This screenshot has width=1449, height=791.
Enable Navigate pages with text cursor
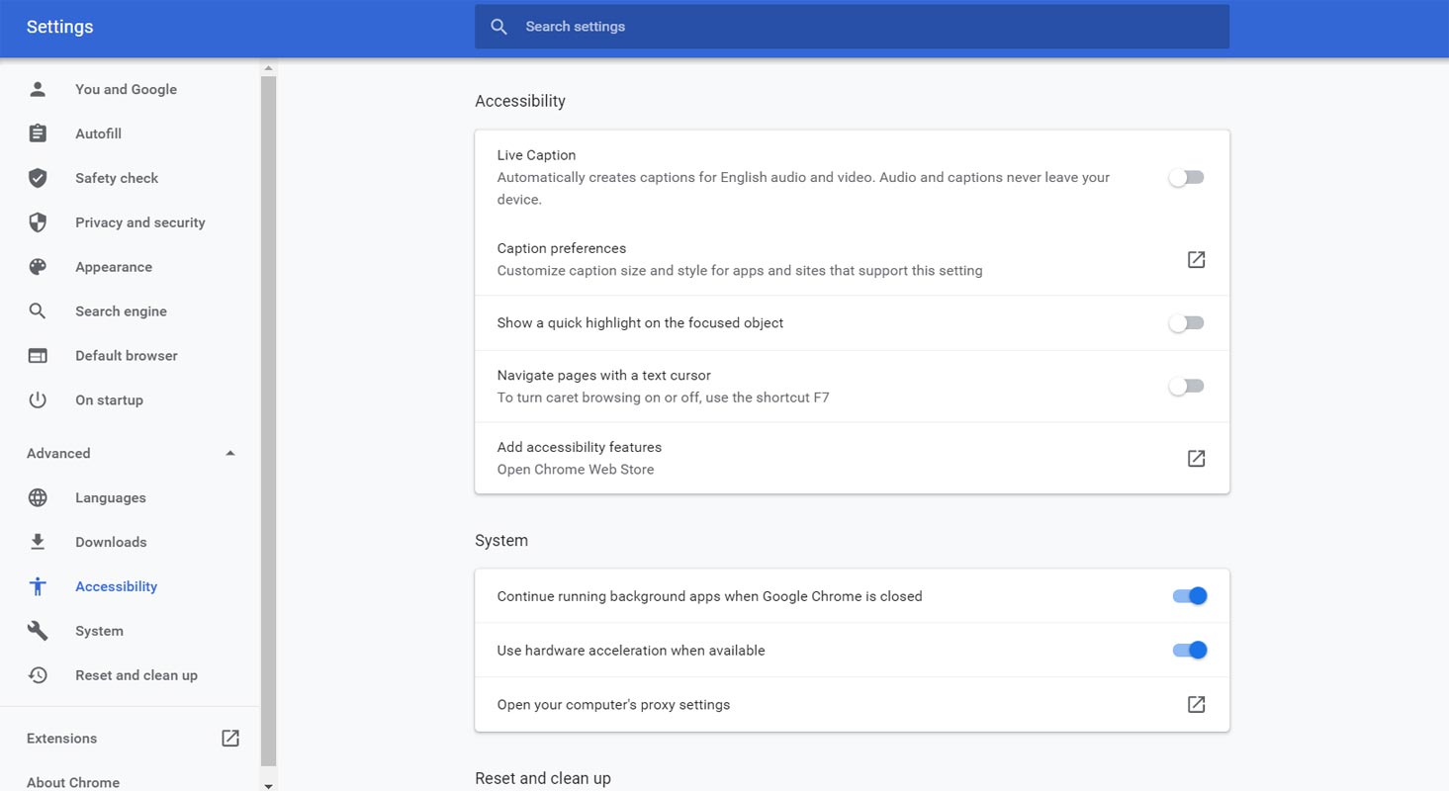pyautogui.click(x=1186, y=387)
